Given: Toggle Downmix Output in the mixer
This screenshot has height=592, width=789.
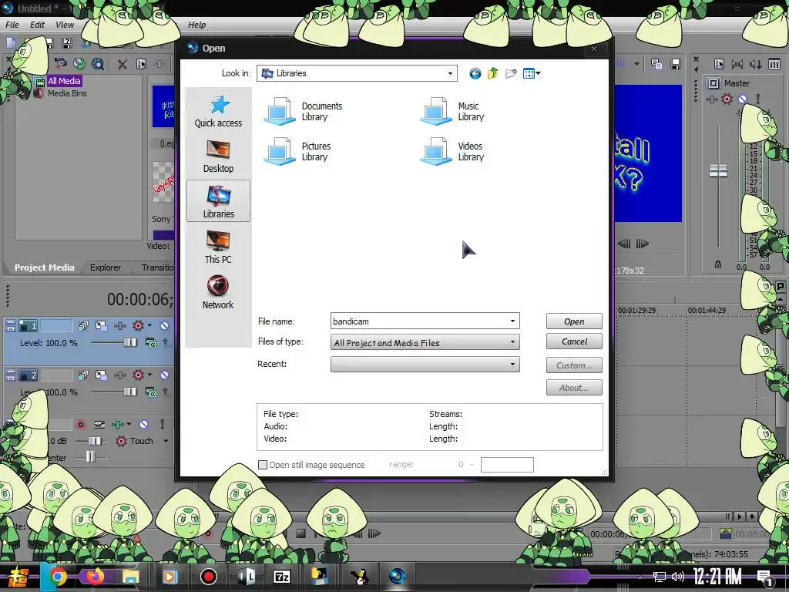Looking at the screenshot, I should (737, 64).
